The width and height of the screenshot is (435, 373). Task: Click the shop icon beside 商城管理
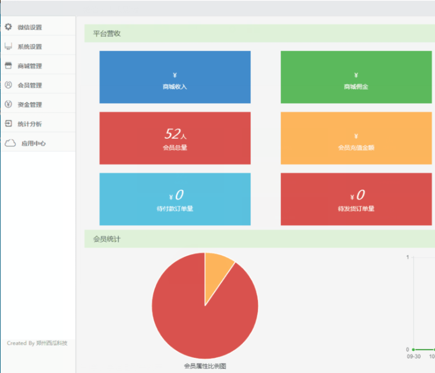[x=8, y=66]
